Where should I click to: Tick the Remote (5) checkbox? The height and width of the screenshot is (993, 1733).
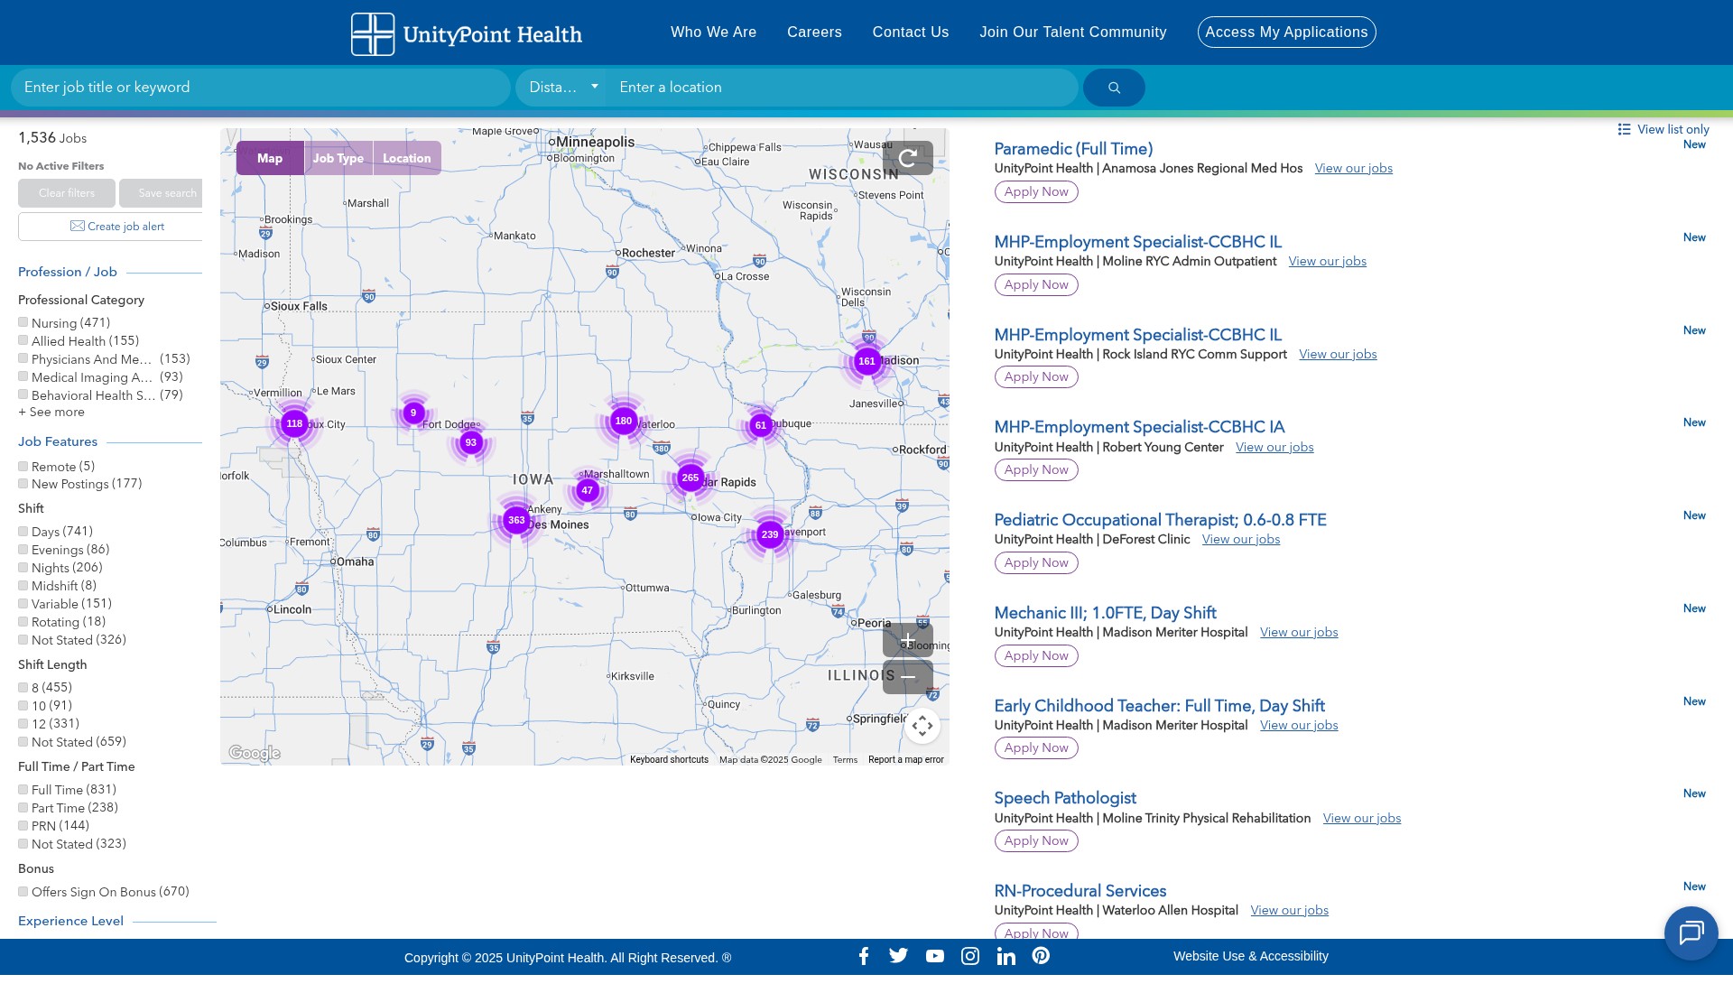pyautogui.click(x=23, y=466)
